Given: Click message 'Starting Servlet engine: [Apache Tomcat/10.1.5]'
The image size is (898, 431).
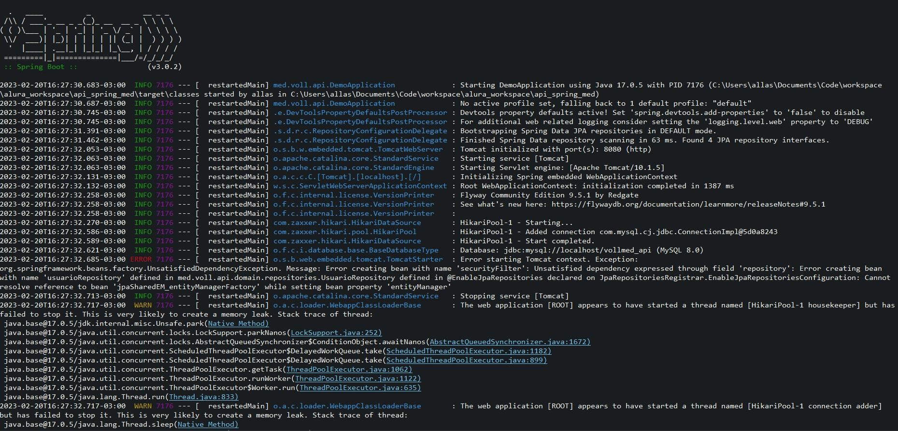Looking at the screenshot, I should click(562, 167).
